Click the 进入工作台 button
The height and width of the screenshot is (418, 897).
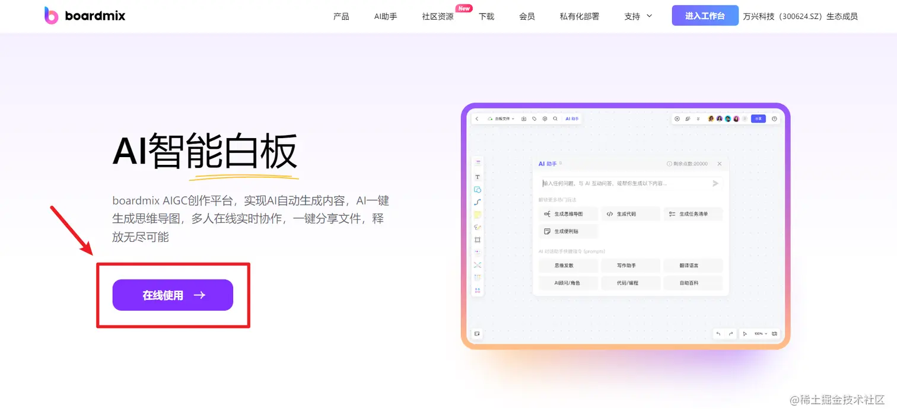[705, 15]
